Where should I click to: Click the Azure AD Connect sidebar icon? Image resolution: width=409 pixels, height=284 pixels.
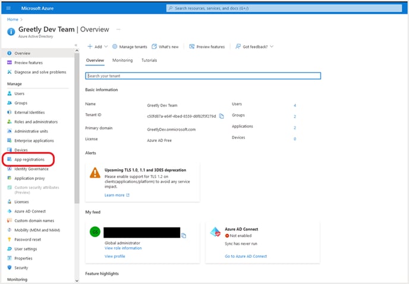[x=10, y=211]
